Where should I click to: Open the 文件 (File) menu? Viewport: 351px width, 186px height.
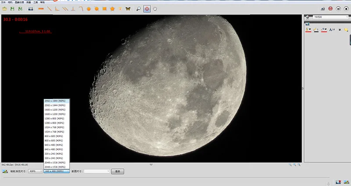4,2
